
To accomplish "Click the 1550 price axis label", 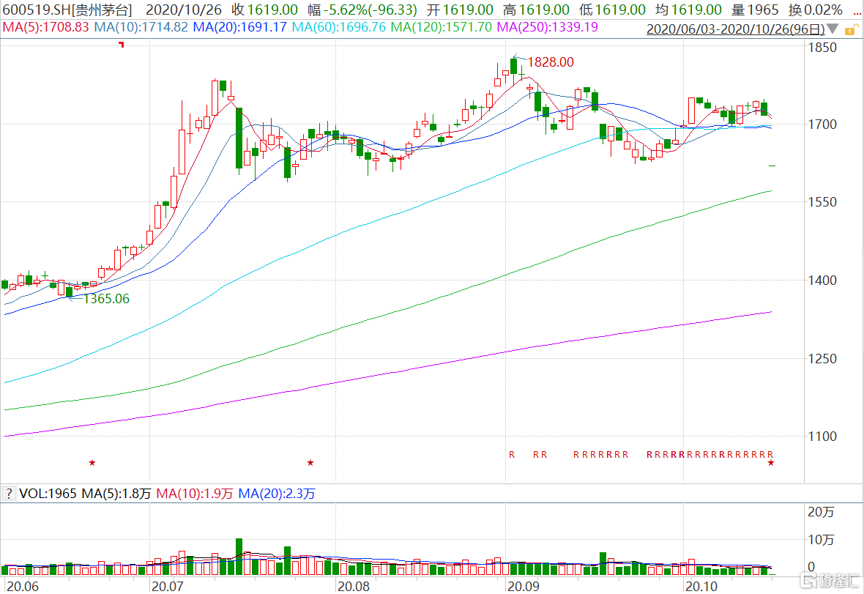I will click(822, 202).
